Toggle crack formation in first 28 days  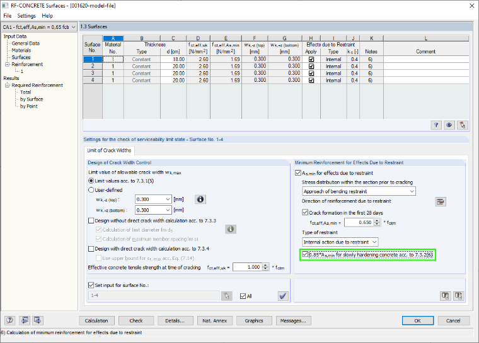coord(305,212)
